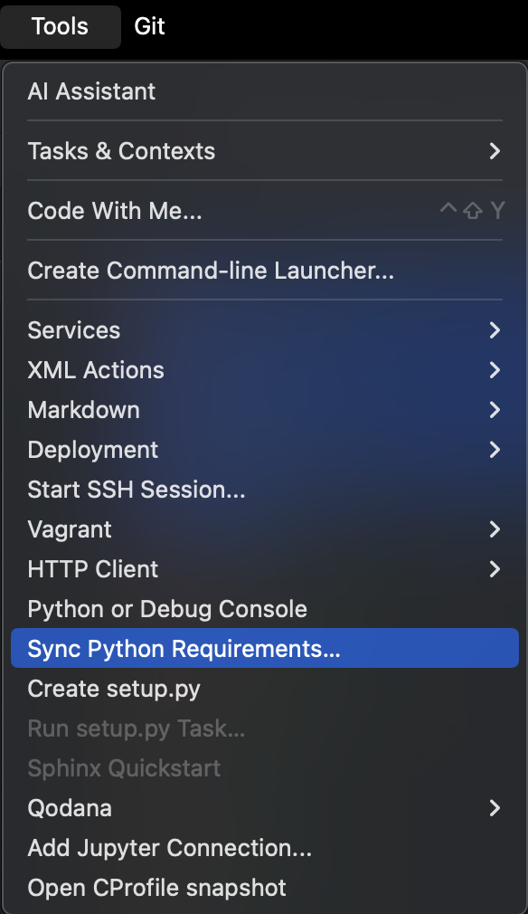The height and width of the screenshot is (914, 528).
Task: Choose Start SSH Session...
Action: 265,490
